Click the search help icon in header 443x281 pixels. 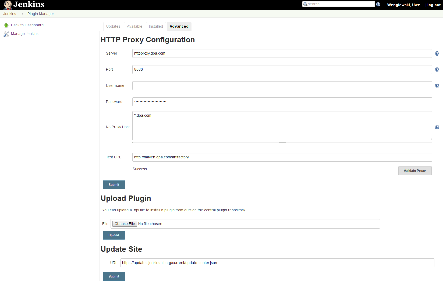point(378,4)
